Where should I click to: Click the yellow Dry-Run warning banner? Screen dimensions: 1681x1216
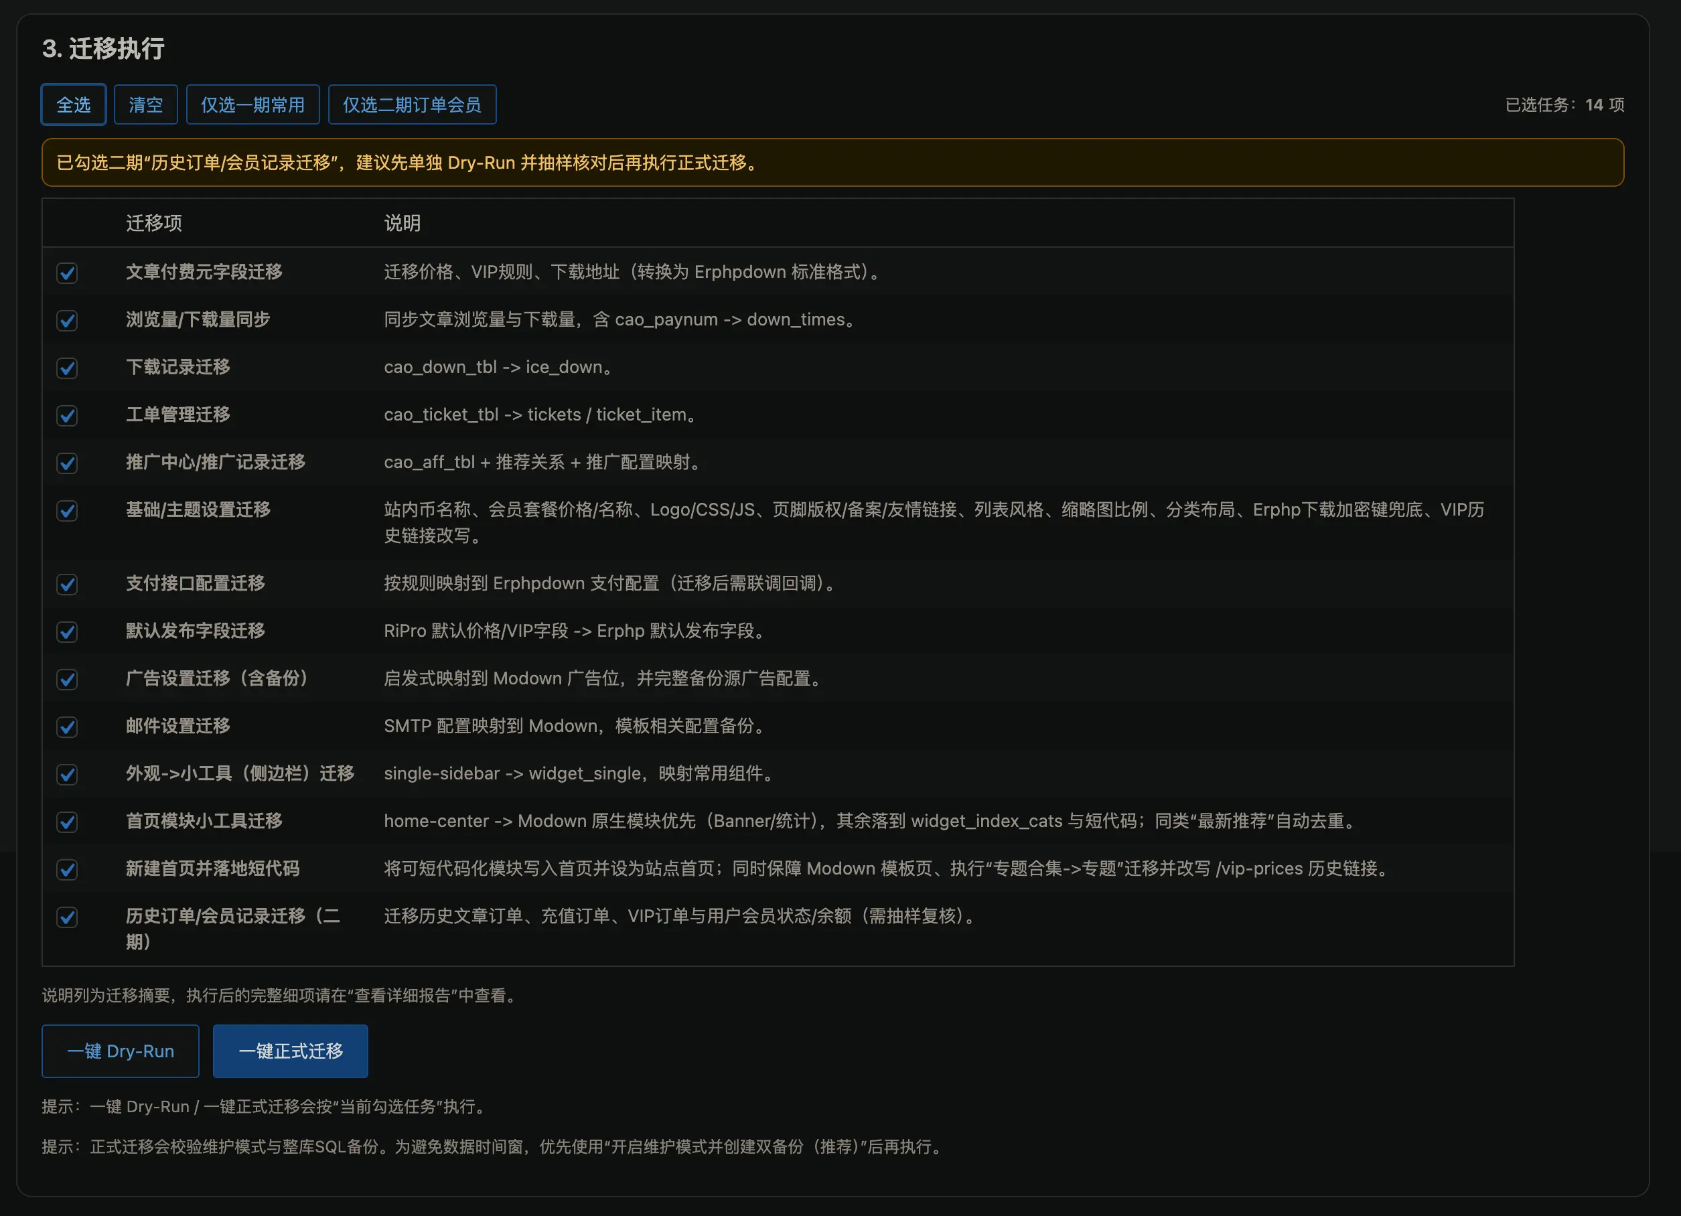[832, 162]
